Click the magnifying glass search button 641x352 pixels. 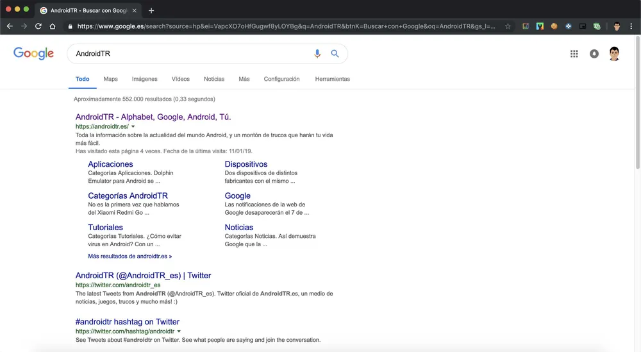pos(335,54)
